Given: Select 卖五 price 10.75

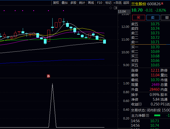Looking at the screenshot, I should 155,24.
